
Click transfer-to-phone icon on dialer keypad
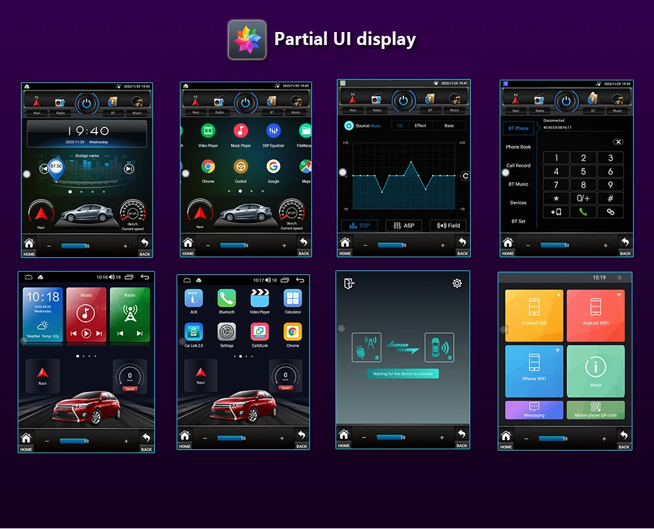pos(556,212)
